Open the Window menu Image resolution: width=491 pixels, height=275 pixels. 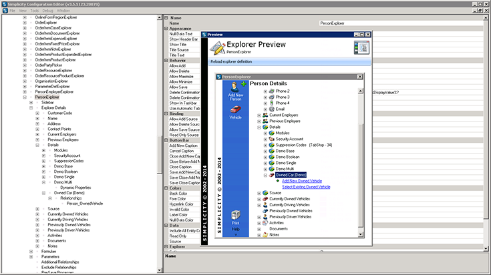tap(63, 11)
